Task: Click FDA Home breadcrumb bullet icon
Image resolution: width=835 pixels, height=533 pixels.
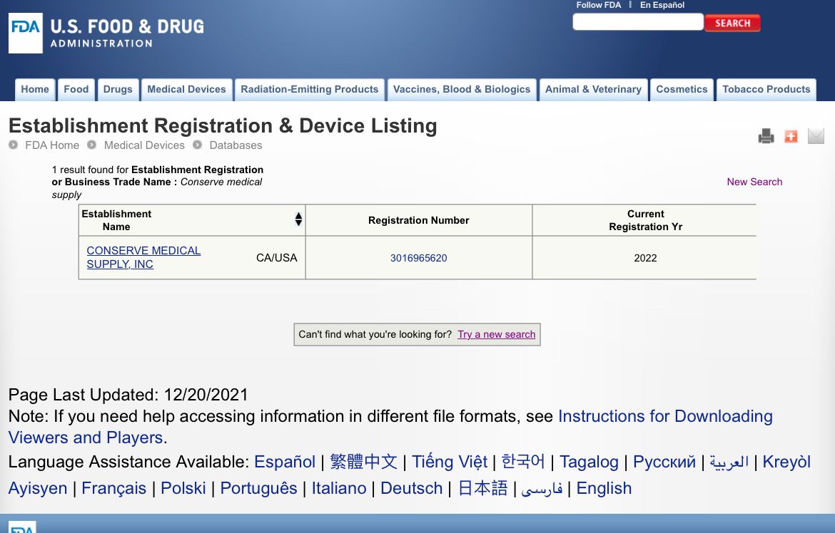Action: click(x=14, y=145)
